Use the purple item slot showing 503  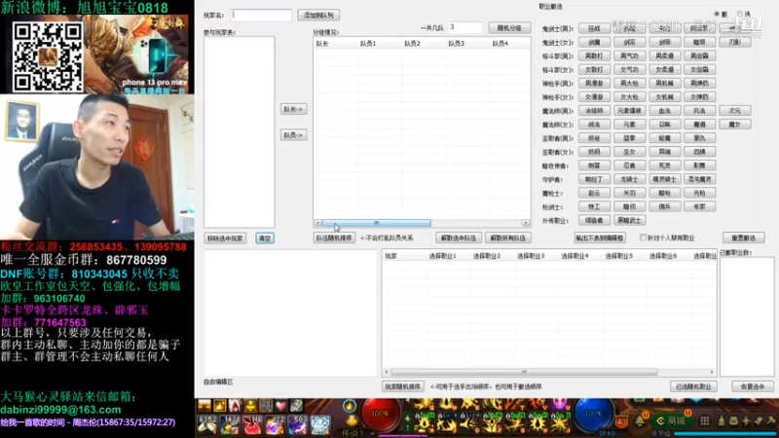(297, 424)
